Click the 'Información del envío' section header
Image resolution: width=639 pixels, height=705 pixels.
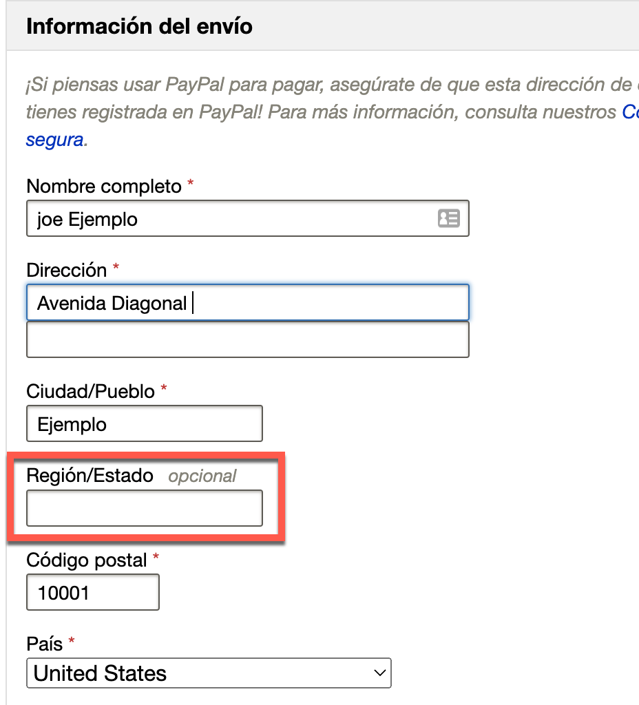139,26
